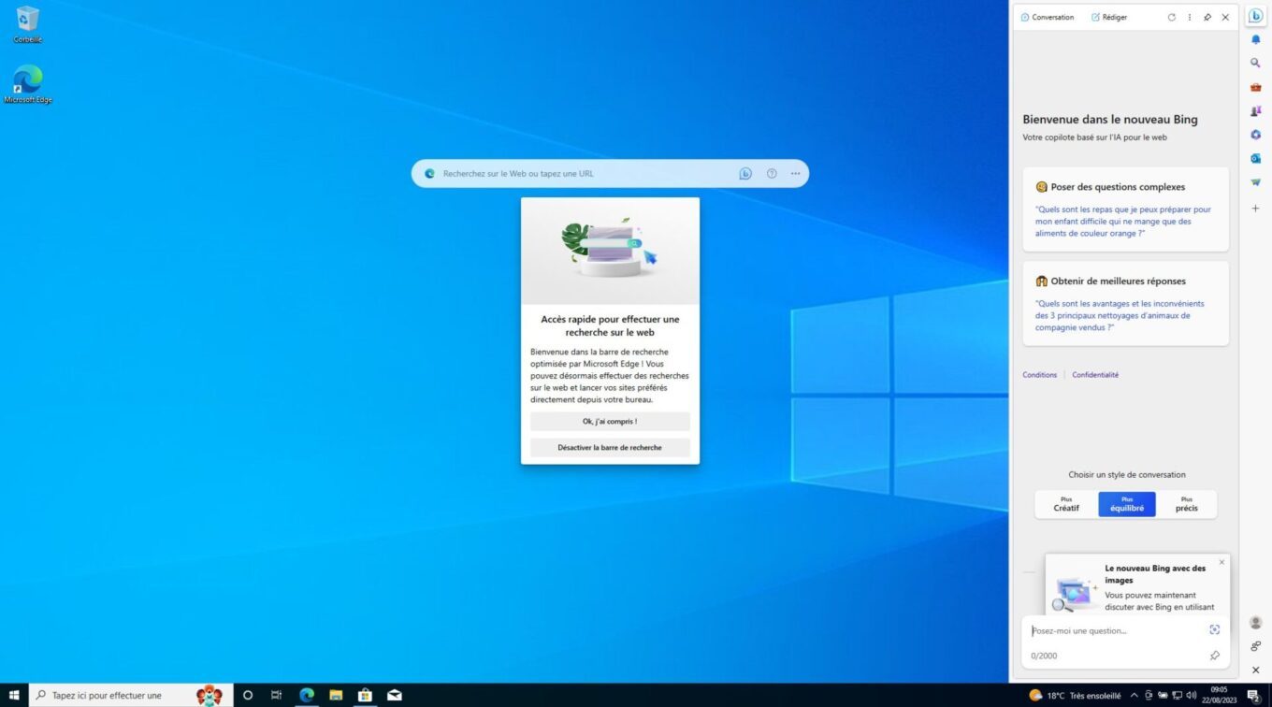Viewport: 1272px width, 707px height.
Task: Add an image via visual search icon
Action: 1215,629
